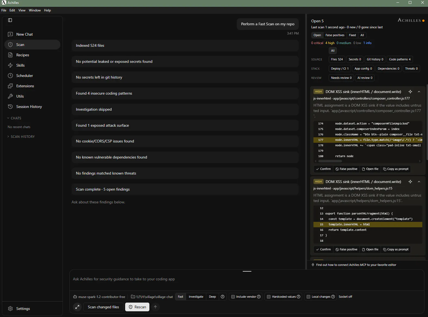428x317 pixels.
Task: Click Socket off status text
Action: pos(345,297)
